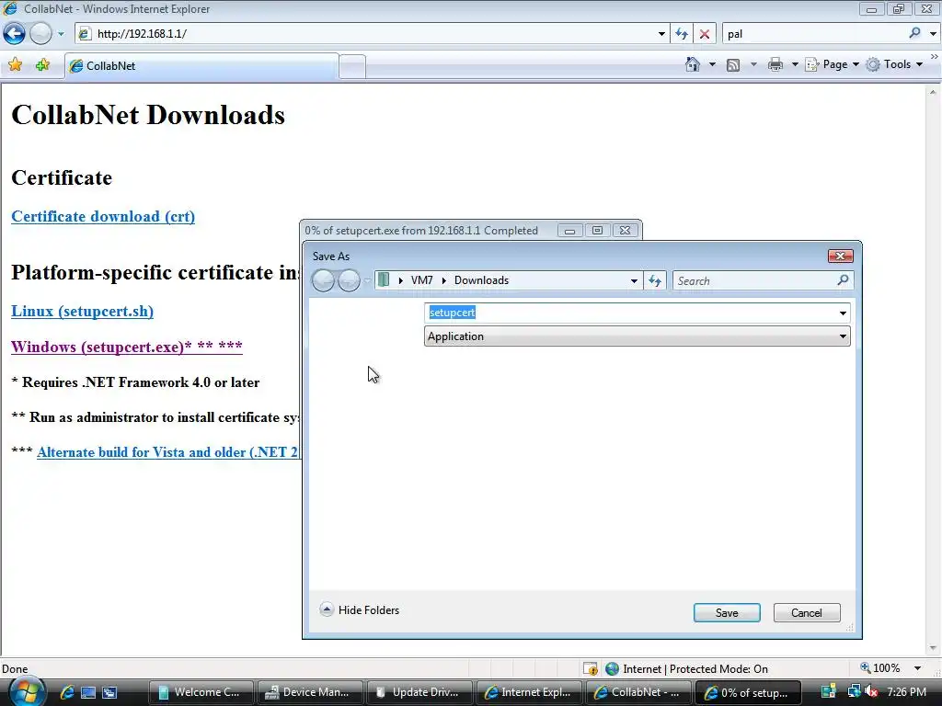942x706 pixels.
Task: Click the Downloads breadcrumb in Save As
Action: tap(481, 280)
